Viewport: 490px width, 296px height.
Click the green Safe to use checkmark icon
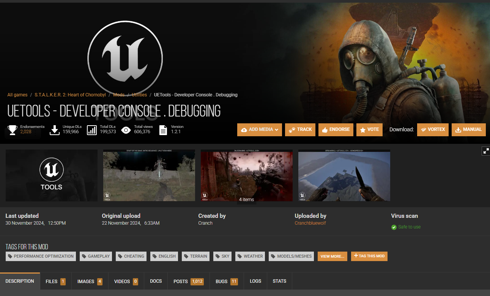pos(394,227)
